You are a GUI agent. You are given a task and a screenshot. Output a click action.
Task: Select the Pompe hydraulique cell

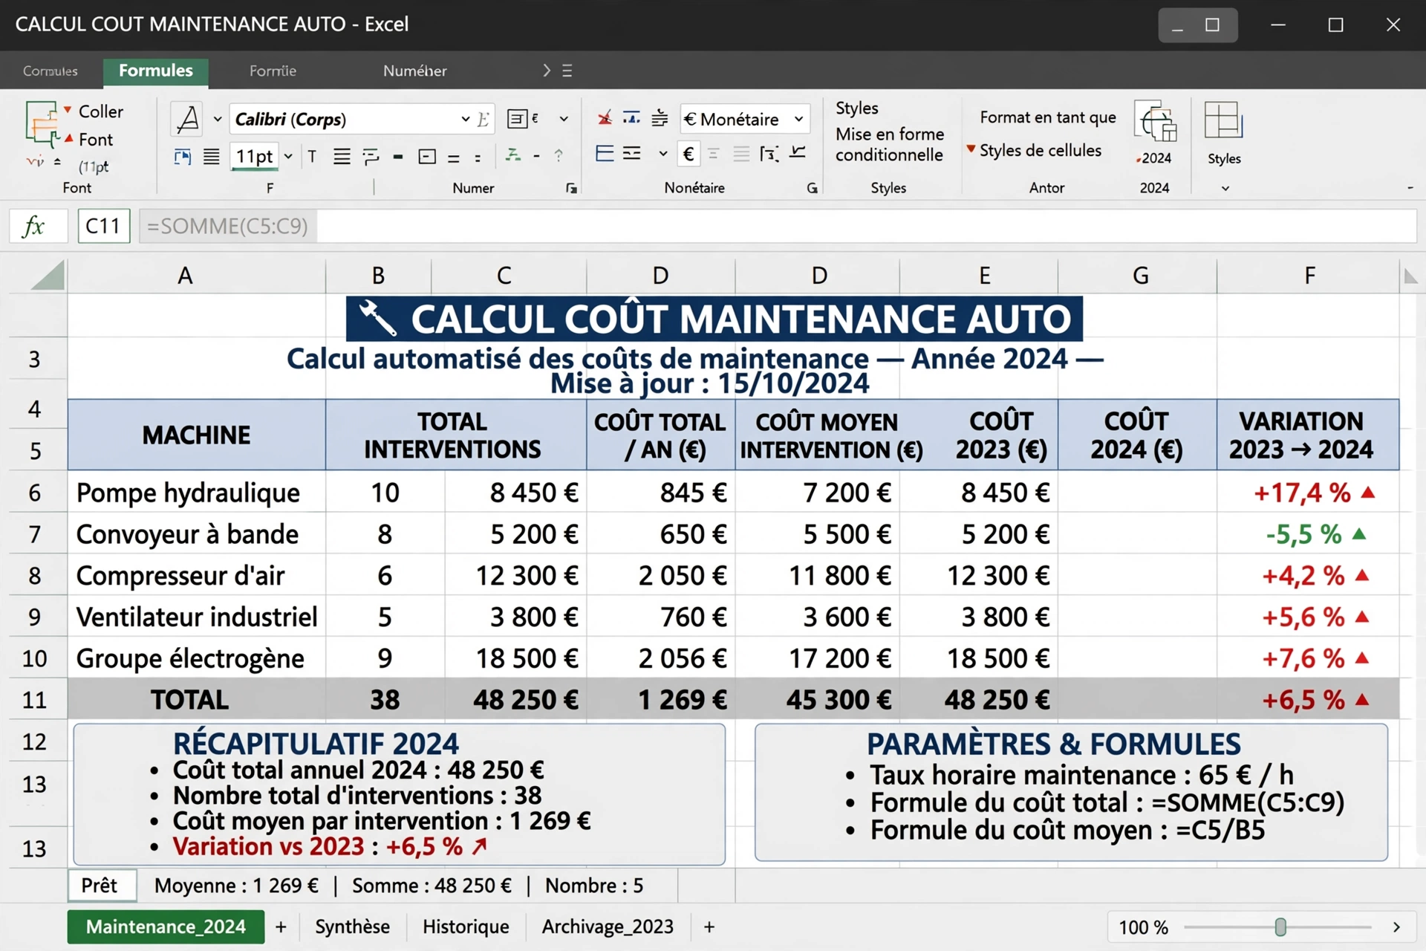[x=196, y=493]
